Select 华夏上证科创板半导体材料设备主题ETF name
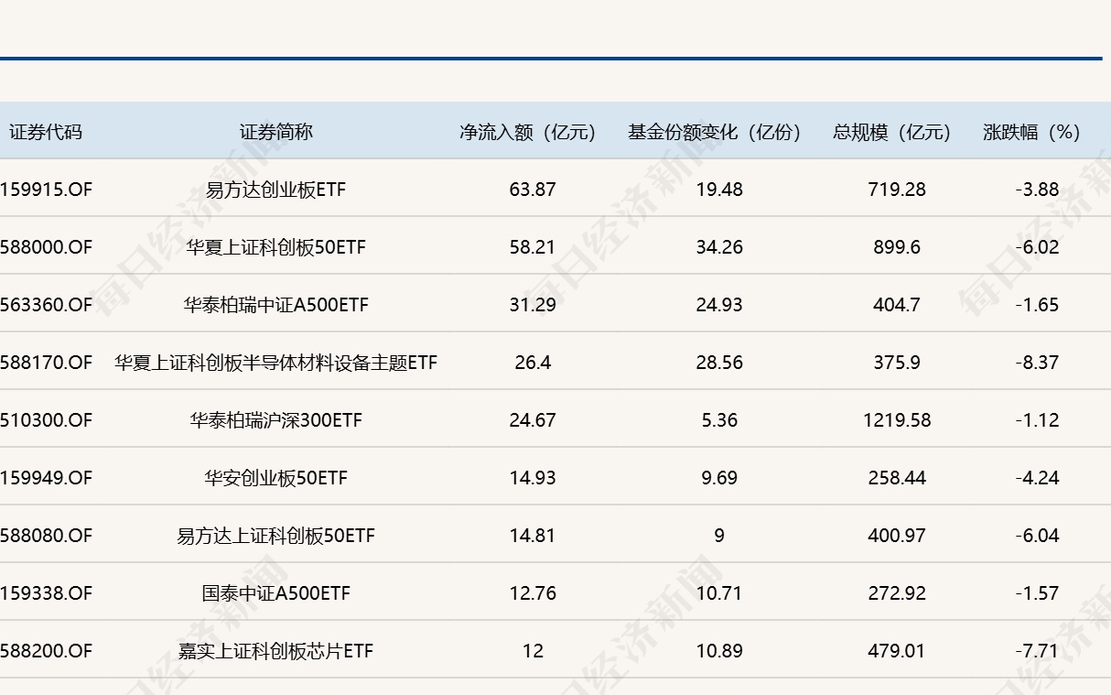Screen dimensions: 1111x695 coord(276,363)
